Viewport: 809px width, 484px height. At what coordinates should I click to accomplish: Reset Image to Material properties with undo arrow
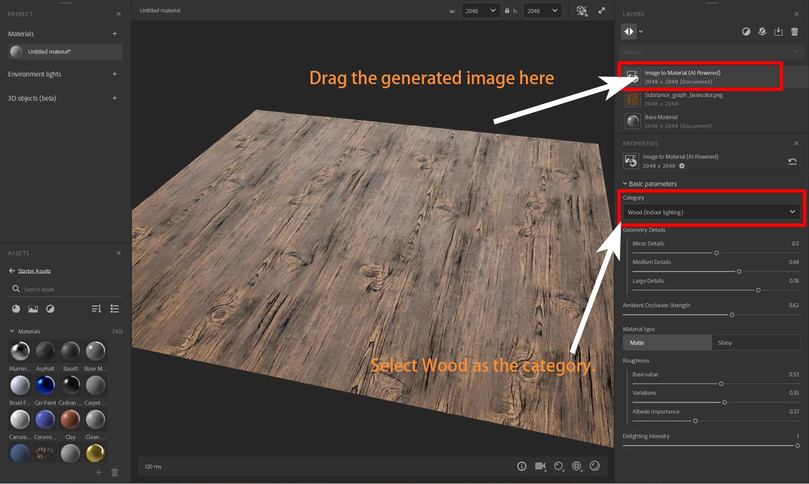(792, 161)
